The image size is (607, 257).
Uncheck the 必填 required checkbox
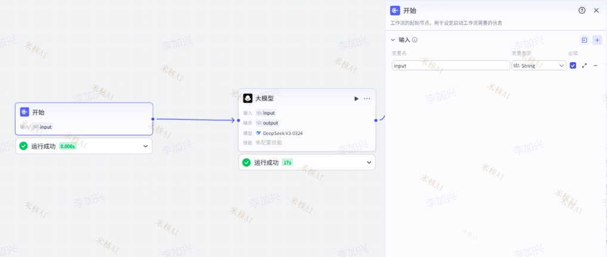[573, 66]
